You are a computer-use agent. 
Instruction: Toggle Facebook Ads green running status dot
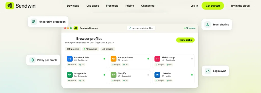pos(104,59)
